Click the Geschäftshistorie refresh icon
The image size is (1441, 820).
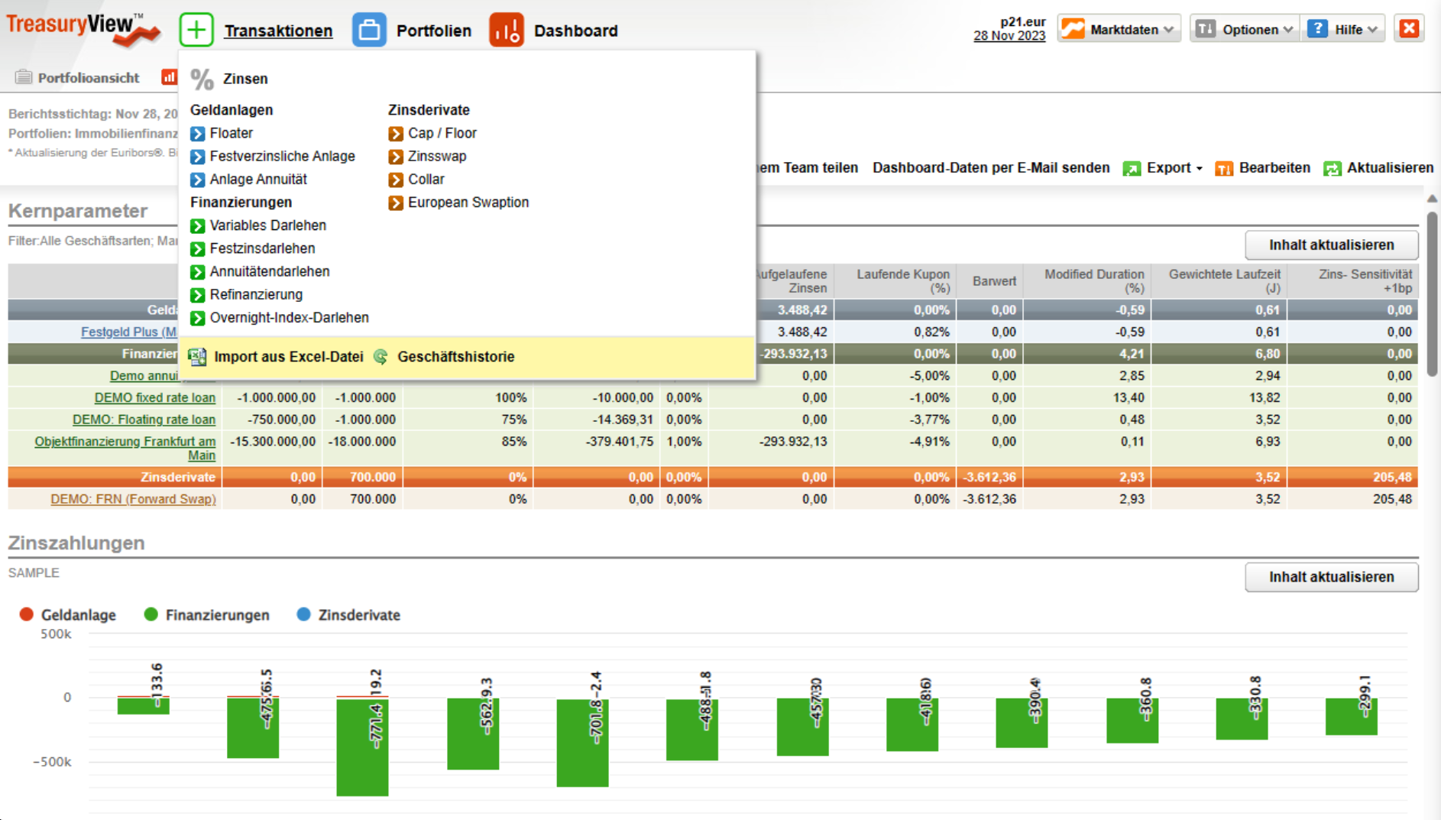[380, 357]
